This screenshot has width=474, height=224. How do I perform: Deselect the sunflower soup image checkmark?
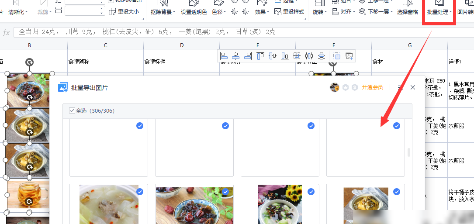[311, 192]
